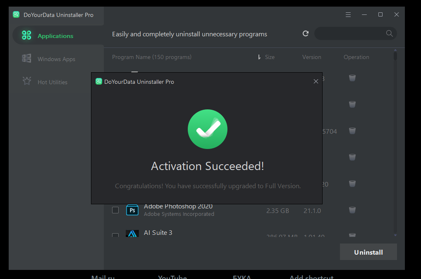Click the Activation Succeeded heading
The height and width of the screenshot is (279, 421).
(x=208, y=166)
